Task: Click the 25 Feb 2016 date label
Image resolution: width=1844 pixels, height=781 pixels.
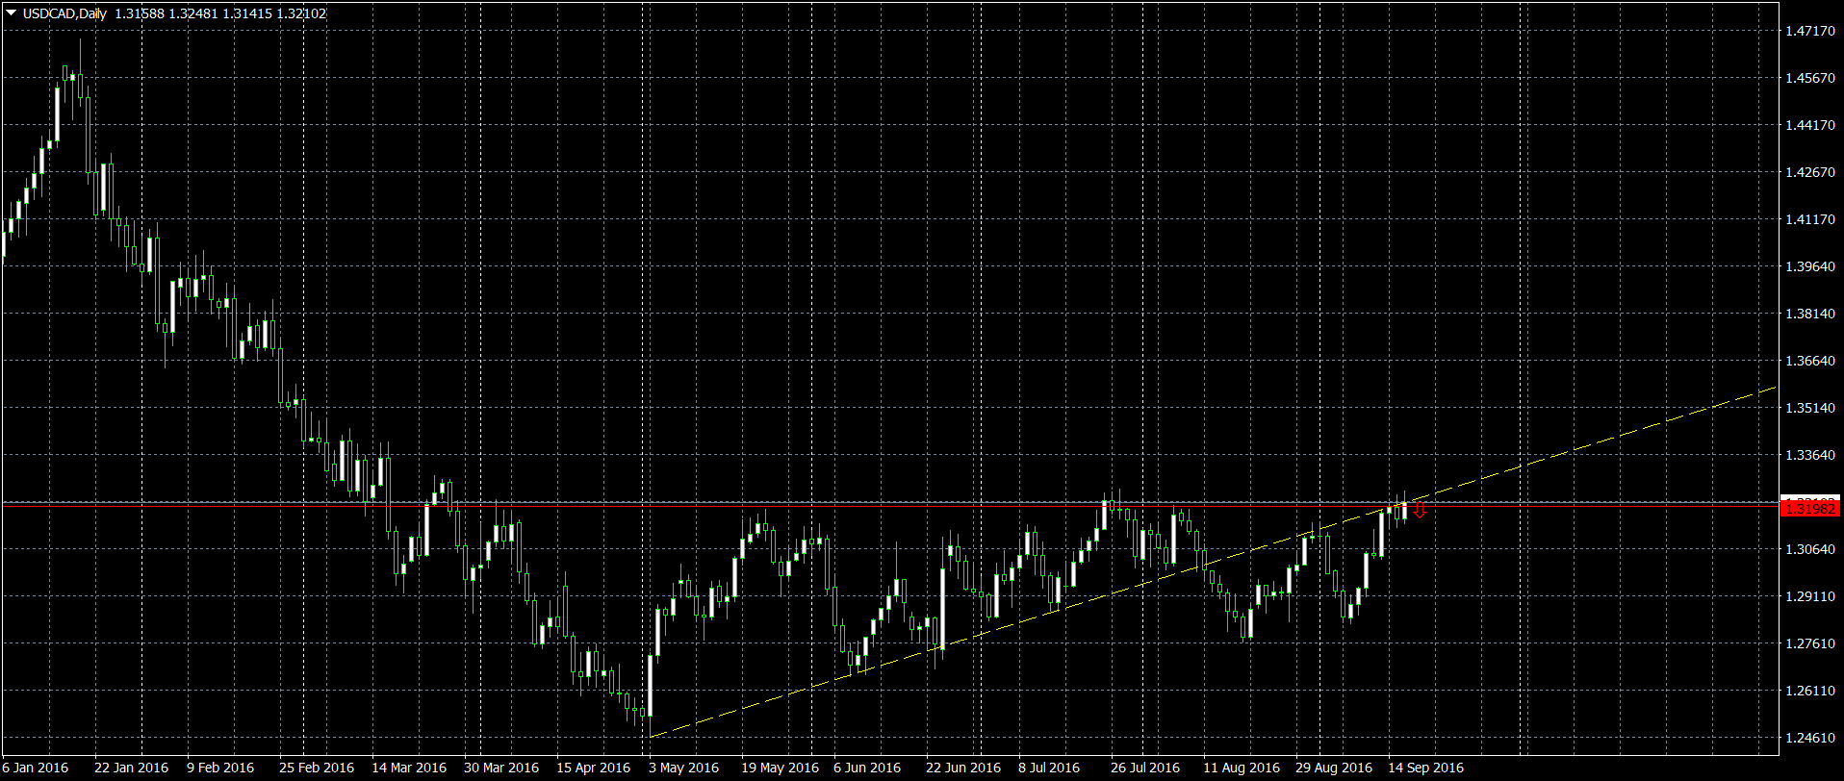Action: click(317, 768)
